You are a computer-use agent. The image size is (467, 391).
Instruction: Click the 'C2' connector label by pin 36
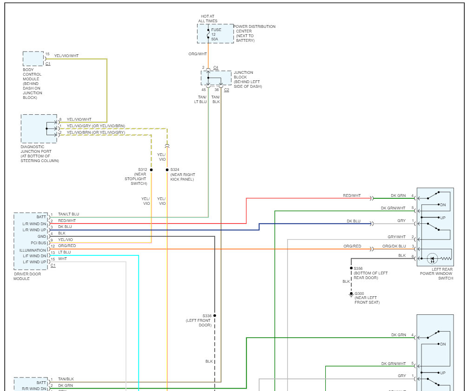[x=227, y=90]
